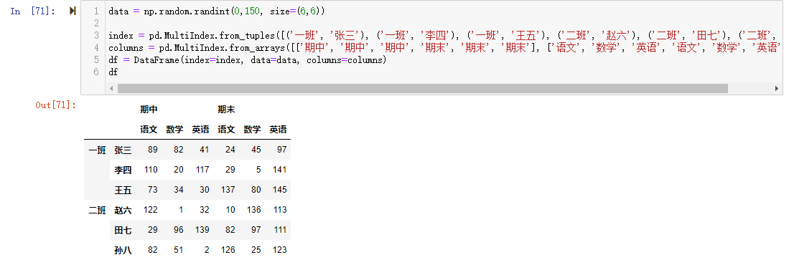Click value 73 in 王五 row
The height and width of the screenshot is (265, 794).
153,190
